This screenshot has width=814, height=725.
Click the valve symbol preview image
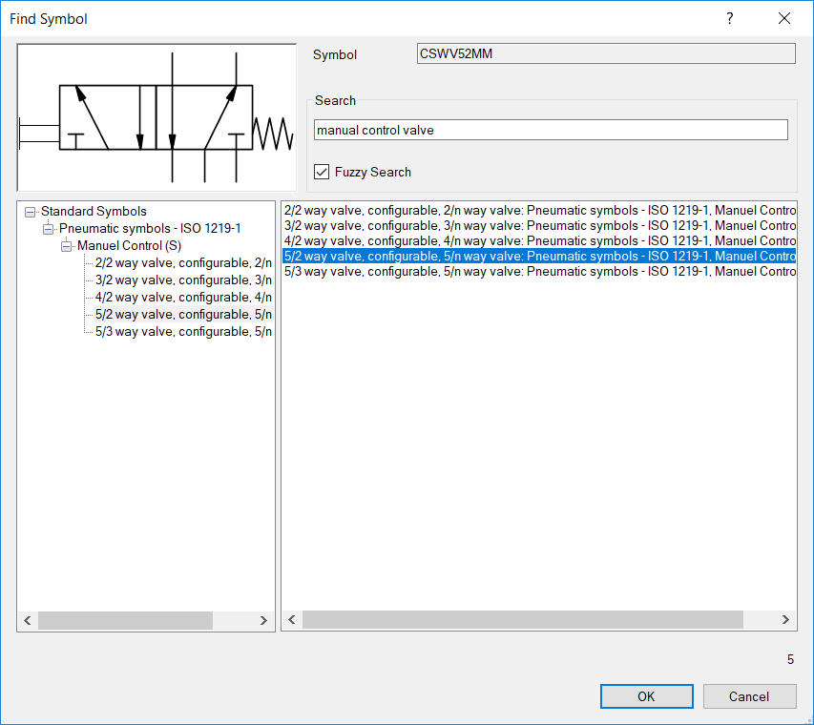[x=157, y=117]
